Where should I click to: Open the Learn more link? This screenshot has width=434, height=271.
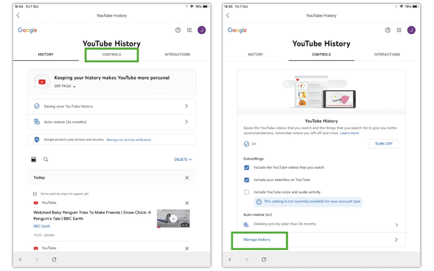[x=349, y=133]
